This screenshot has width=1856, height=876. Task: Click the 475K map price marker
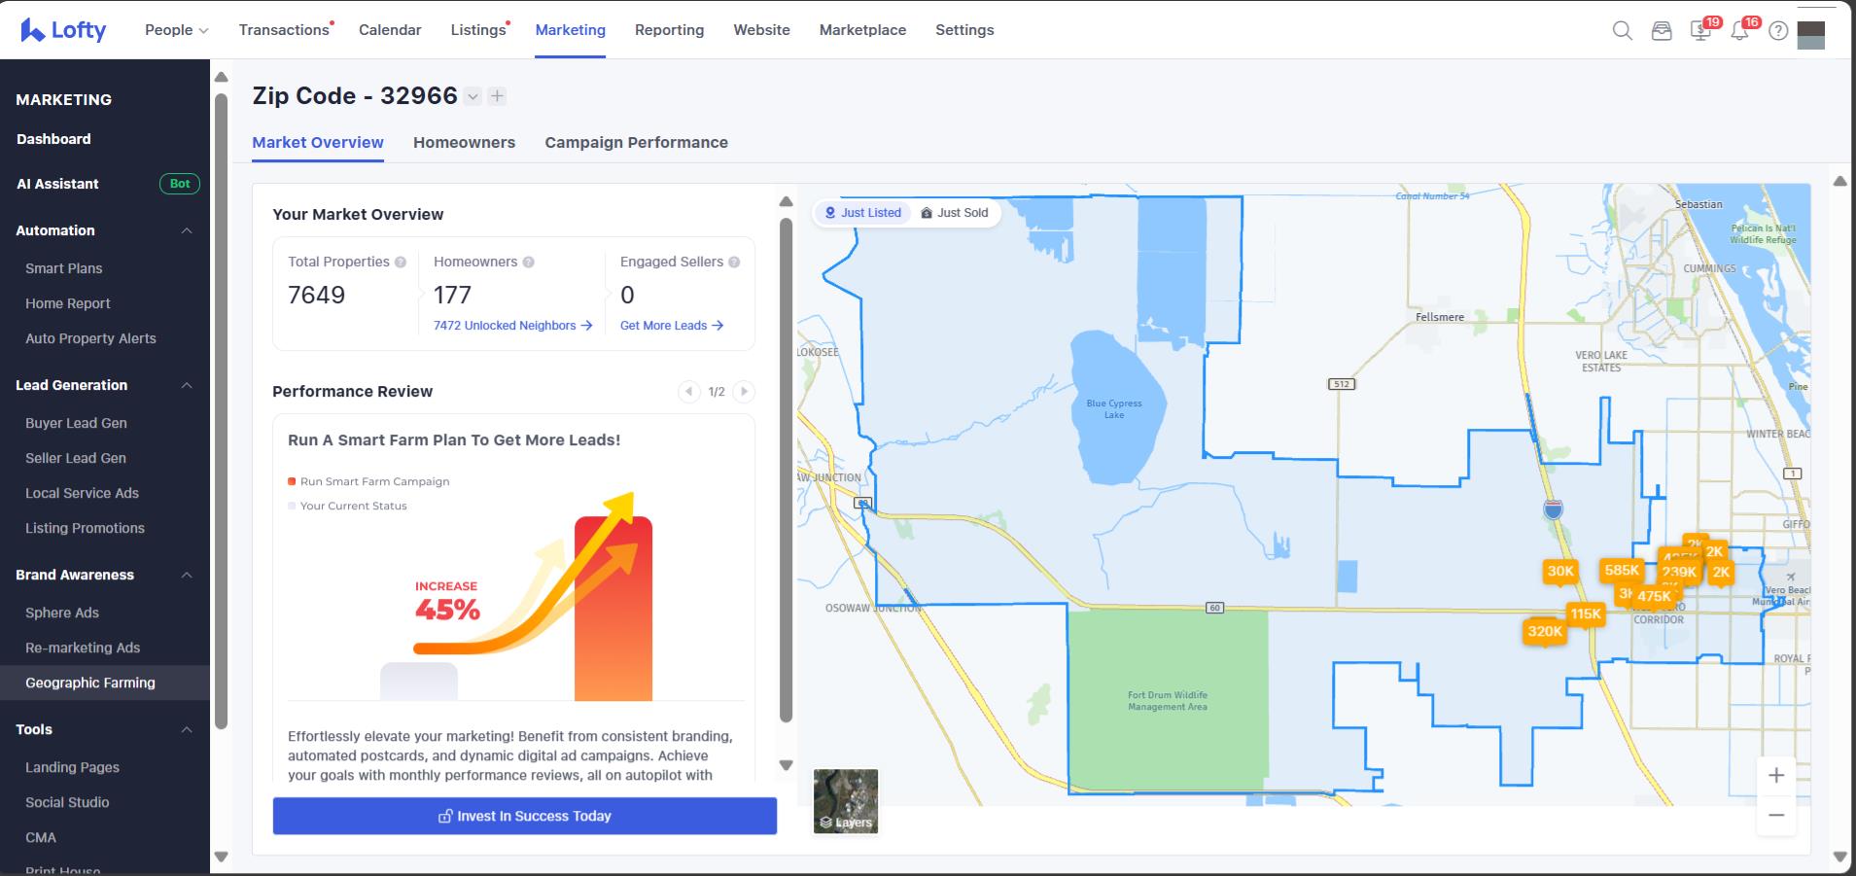(1654, 596)
